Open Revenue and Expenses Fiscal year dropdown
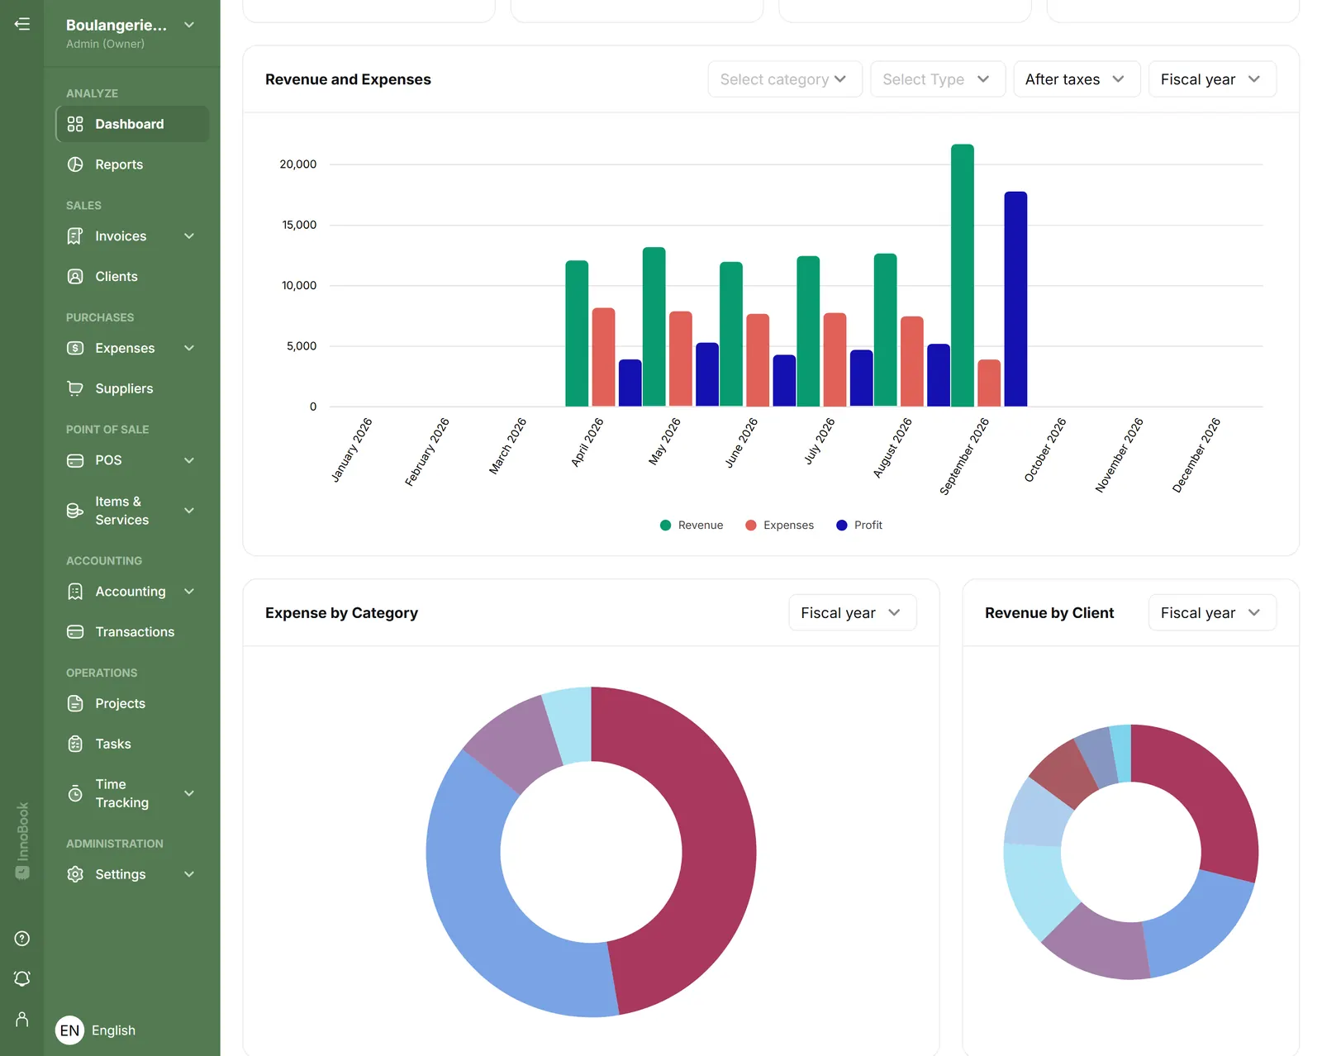1322x1056 pixels. coord(1212,79)
